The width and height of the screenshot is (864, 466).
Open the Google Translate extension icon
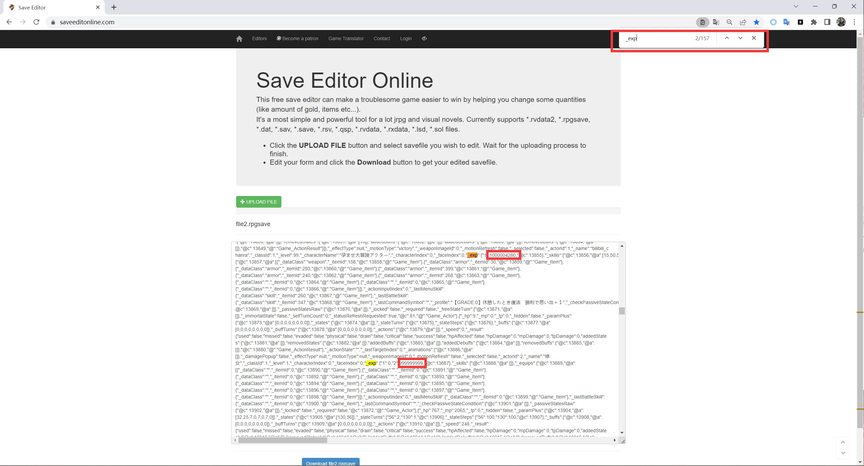point(787,22)
